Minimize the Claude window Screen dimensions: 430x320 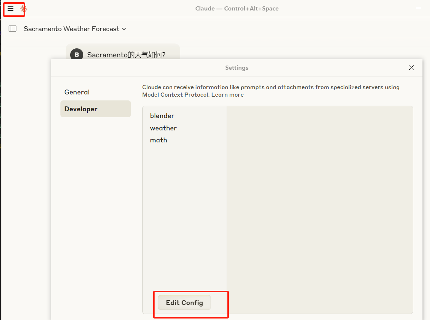[419, 7]
